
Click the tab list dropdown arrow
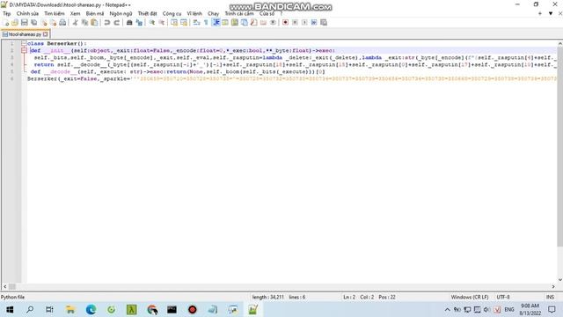[x=551, y=13]
